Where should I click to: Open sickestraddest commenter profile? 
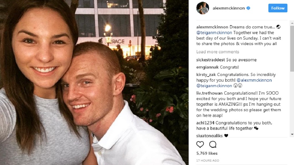[210, 60]
